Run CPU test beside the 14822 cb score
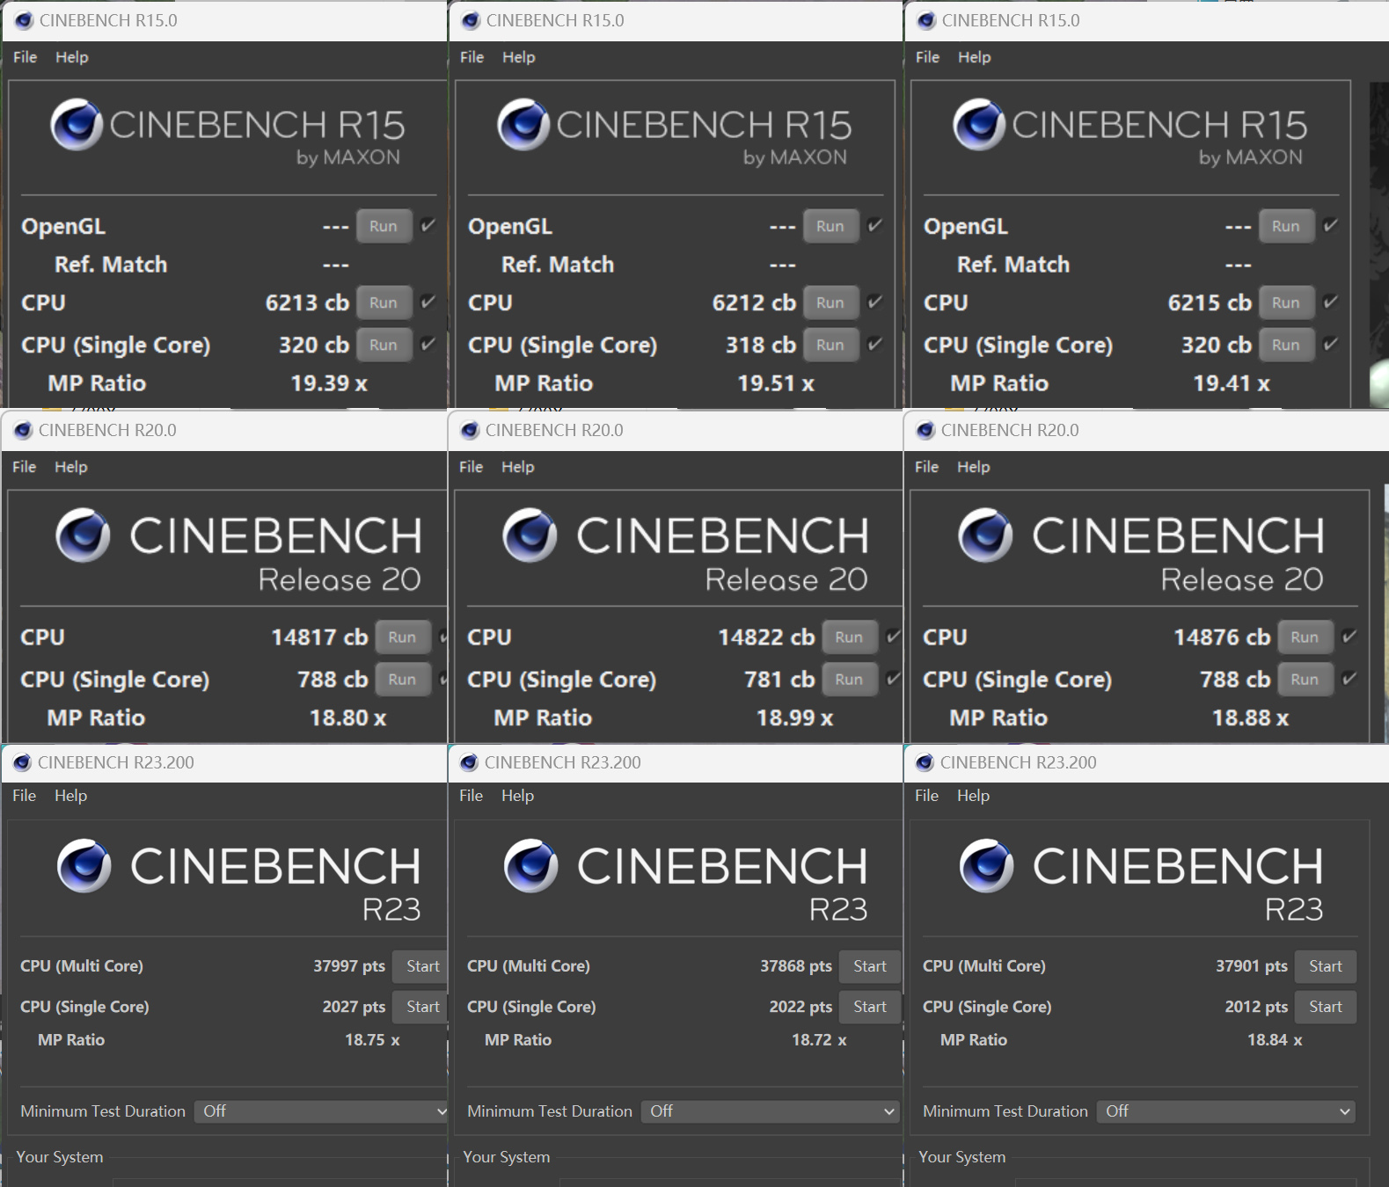This screenshot has height=1187, width=1389. click(x=849, y=637)
